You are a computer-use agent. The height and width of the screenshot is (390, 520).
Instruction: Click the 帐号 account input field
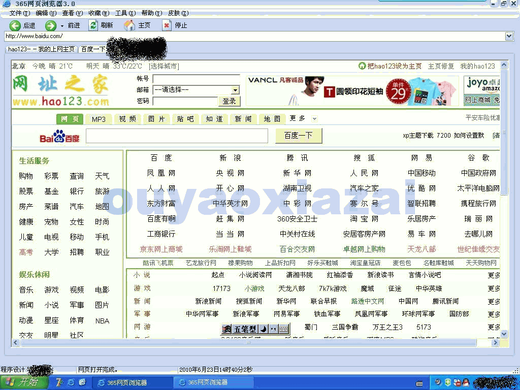(x=196, y=79)
